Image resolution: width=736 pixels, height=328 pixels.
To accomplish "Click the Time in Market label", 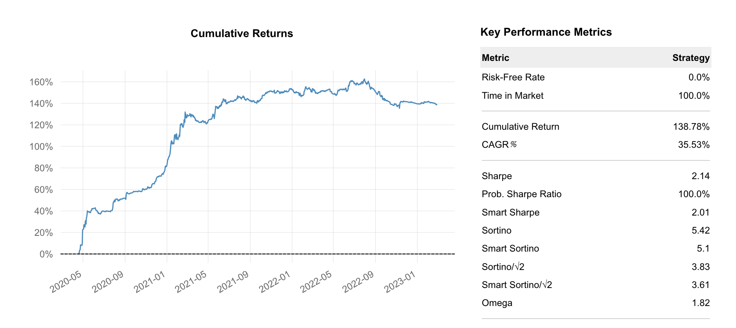I will 512,96.
